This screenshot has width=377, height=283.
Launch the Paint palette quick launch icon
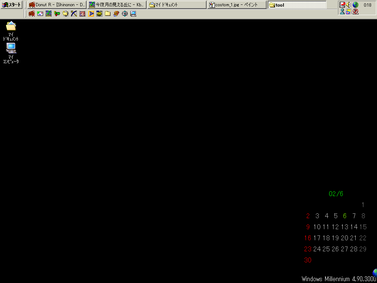tap(116, 14)
